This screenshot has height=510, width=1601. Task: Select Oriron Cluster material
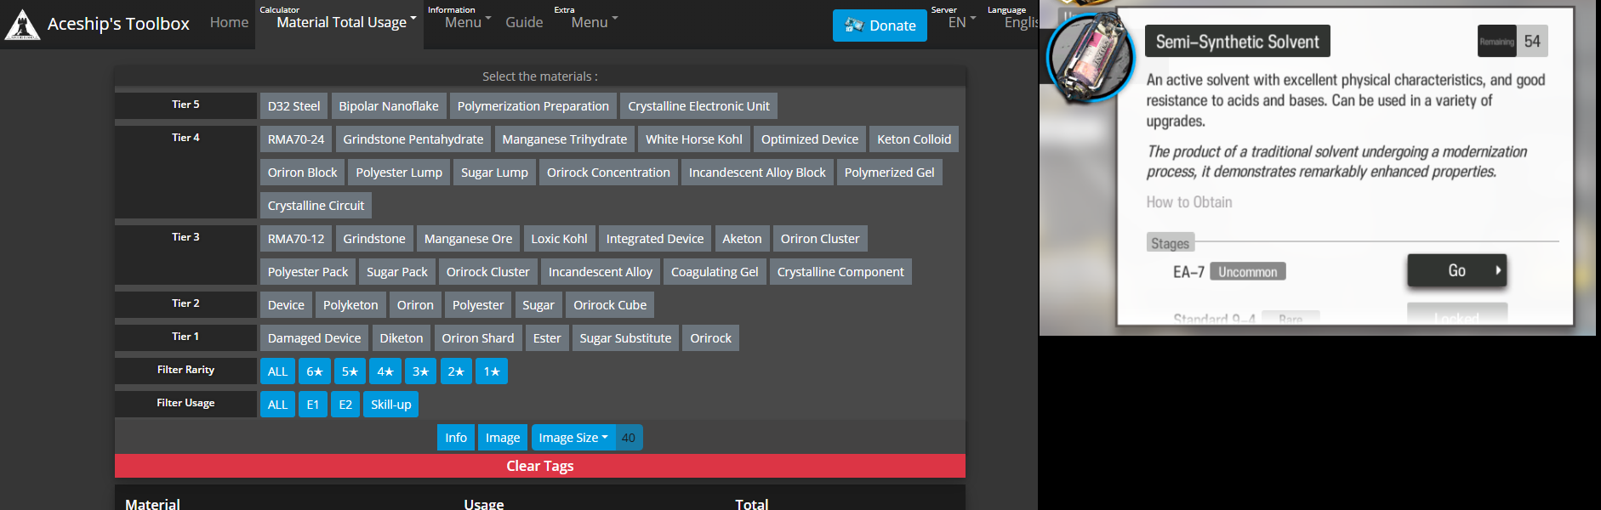(x=820, y=239)
